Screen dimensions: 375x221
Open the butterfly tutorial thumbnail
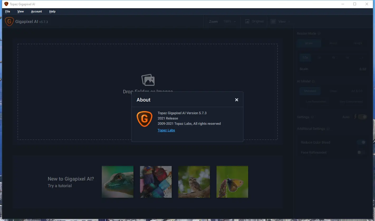tap(232, 182)
